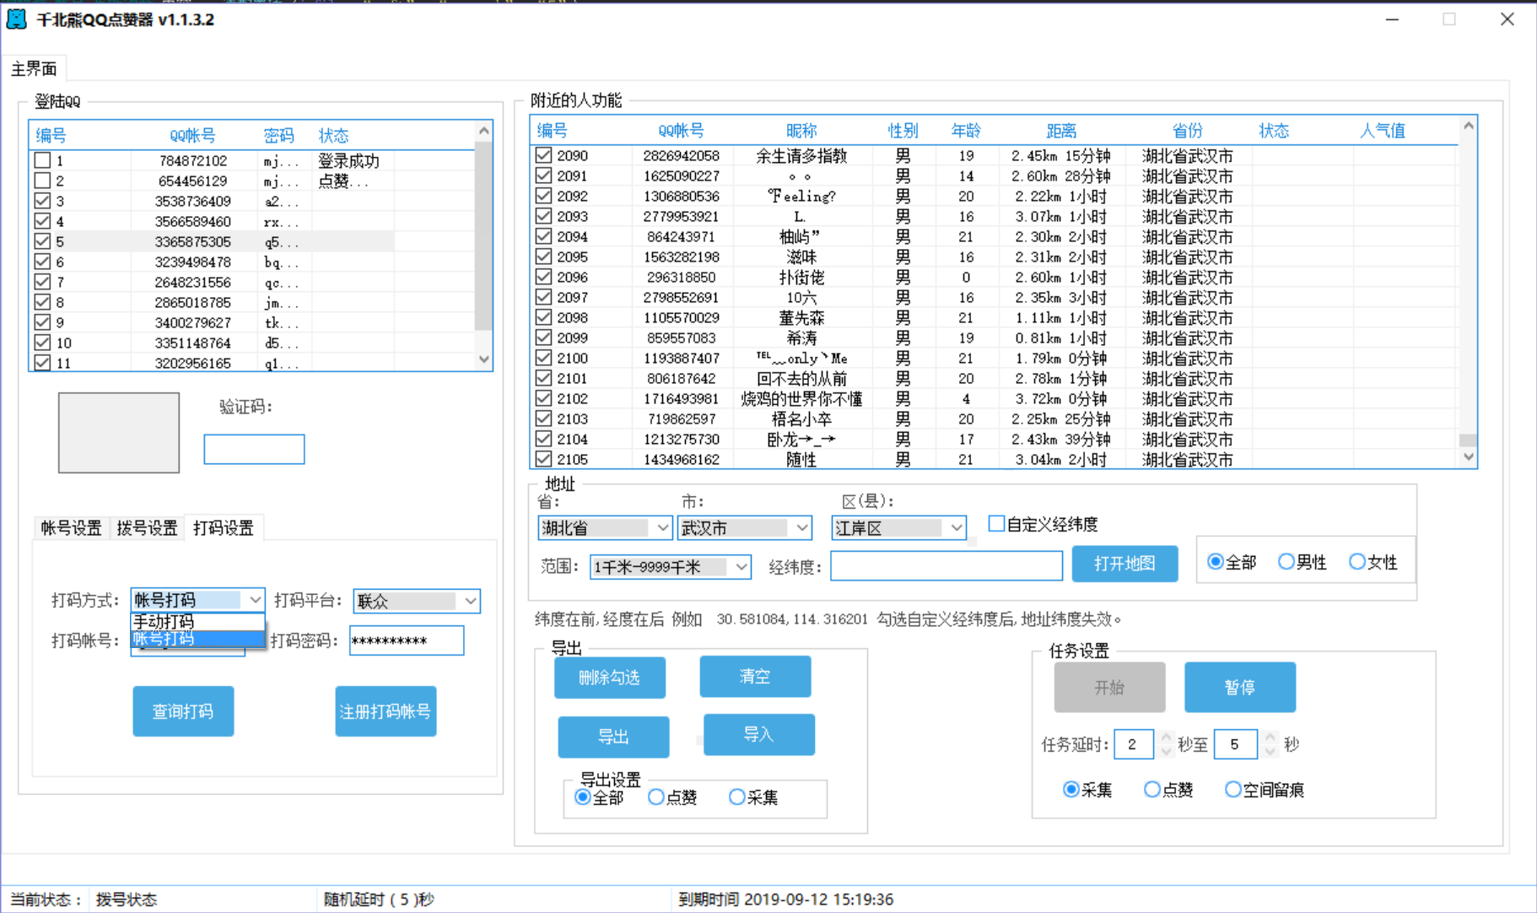Uncheck nearby person row 2090
This screenshot has height=913, width=1537.
point(543,155)
